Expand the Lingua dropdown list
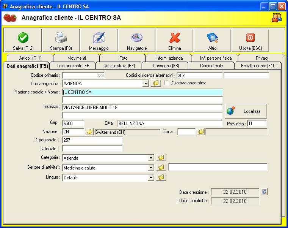 point(151,177)
